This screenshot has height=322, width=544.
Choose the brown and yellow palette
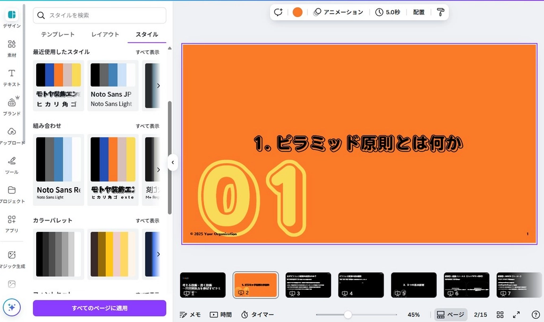pos(113,254)
